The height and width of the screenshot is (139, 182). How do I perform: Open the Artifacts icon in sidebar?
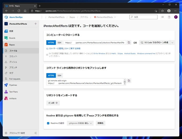pos(6,98)
